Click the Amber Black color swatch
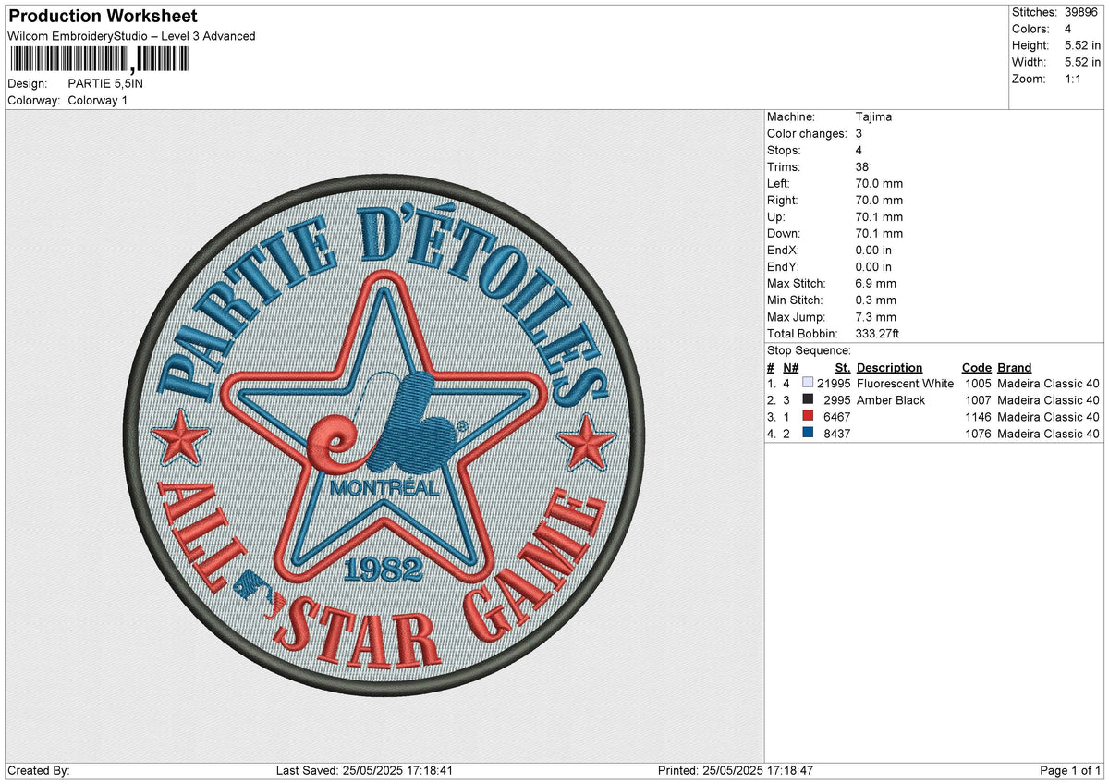 [808, 399]
